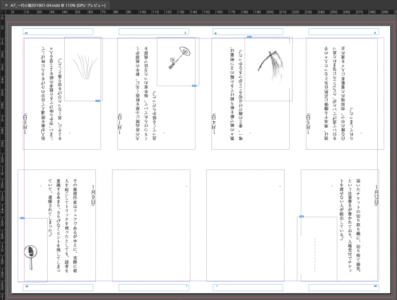This screenshot has width=397, height=300.
Task: Click the line starting '届いたチケットの切り取り線に'
Action: [x=358, y=225]
